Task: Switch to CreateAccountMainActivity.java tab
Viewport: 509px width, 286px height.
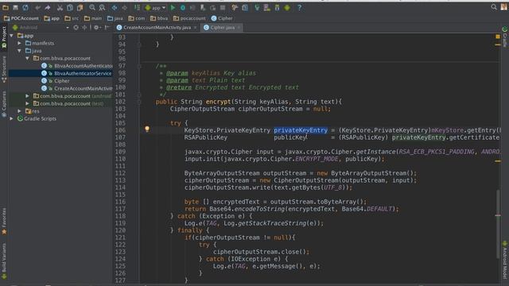Action: point(153,28)
